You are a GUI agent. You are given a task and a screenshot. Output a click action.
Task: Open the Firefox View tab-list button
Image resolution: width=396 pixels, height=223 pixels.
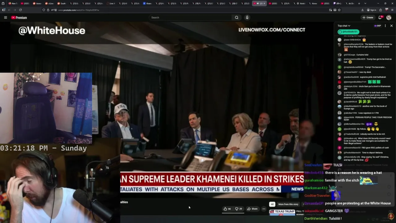(3, 3)
